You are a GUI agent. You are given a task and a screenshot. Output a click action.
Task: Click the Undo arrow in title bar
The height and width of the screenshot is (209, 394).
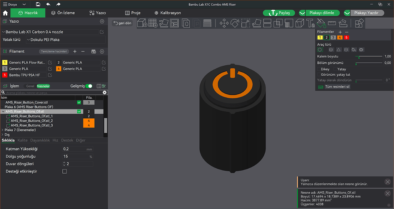(48, 4)
